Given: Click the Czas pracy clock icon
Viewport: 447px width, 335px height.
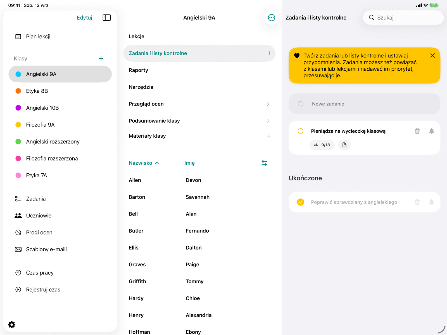Looking at the screenshot, I should tap(18, 273).
